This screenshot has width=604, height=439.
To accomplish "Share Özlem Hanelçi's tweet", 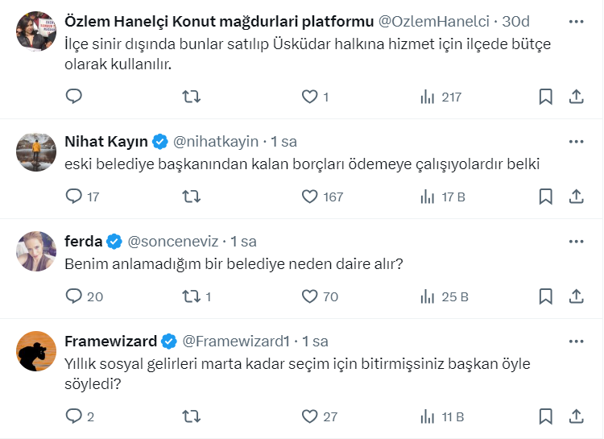I will [577, 97].
